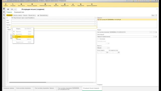Open the Еще menu dropdown
This screenshot has width=161, height=91.
click(153, 15)
